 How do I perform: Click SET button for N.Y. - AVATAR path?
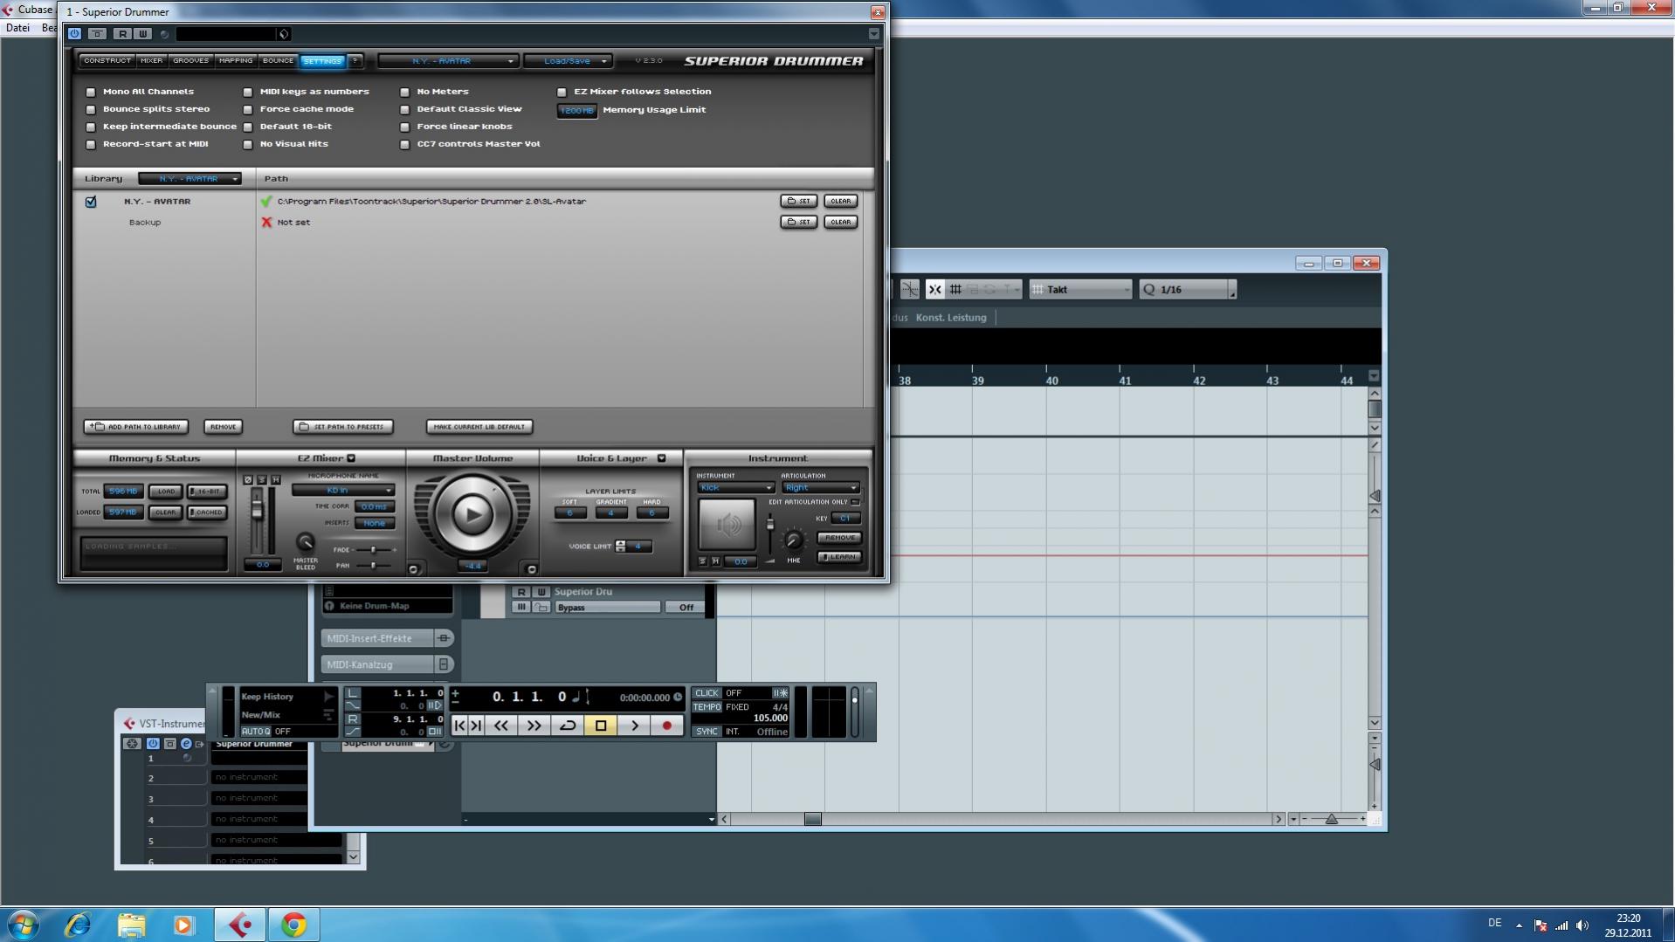coord(798,201)
